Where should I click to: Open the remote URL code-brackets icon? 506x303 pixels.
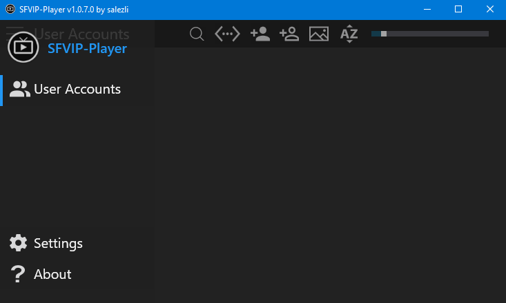(227, 34)
